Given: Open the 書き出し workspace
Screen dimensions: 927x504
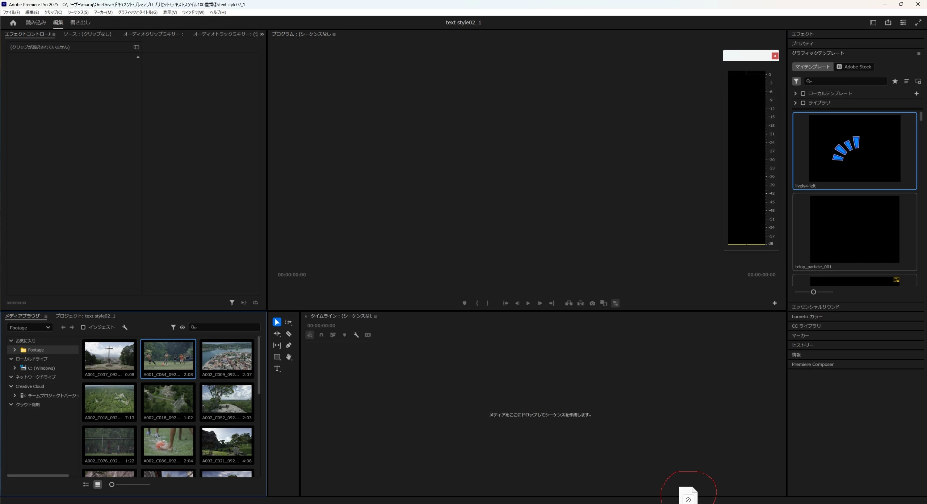Looking at the screenshot, I should pos(80,22).
